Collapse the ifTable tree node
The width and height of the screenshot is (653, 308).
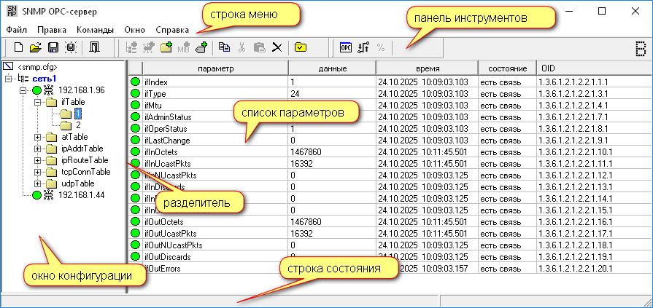tap(38, 103)
